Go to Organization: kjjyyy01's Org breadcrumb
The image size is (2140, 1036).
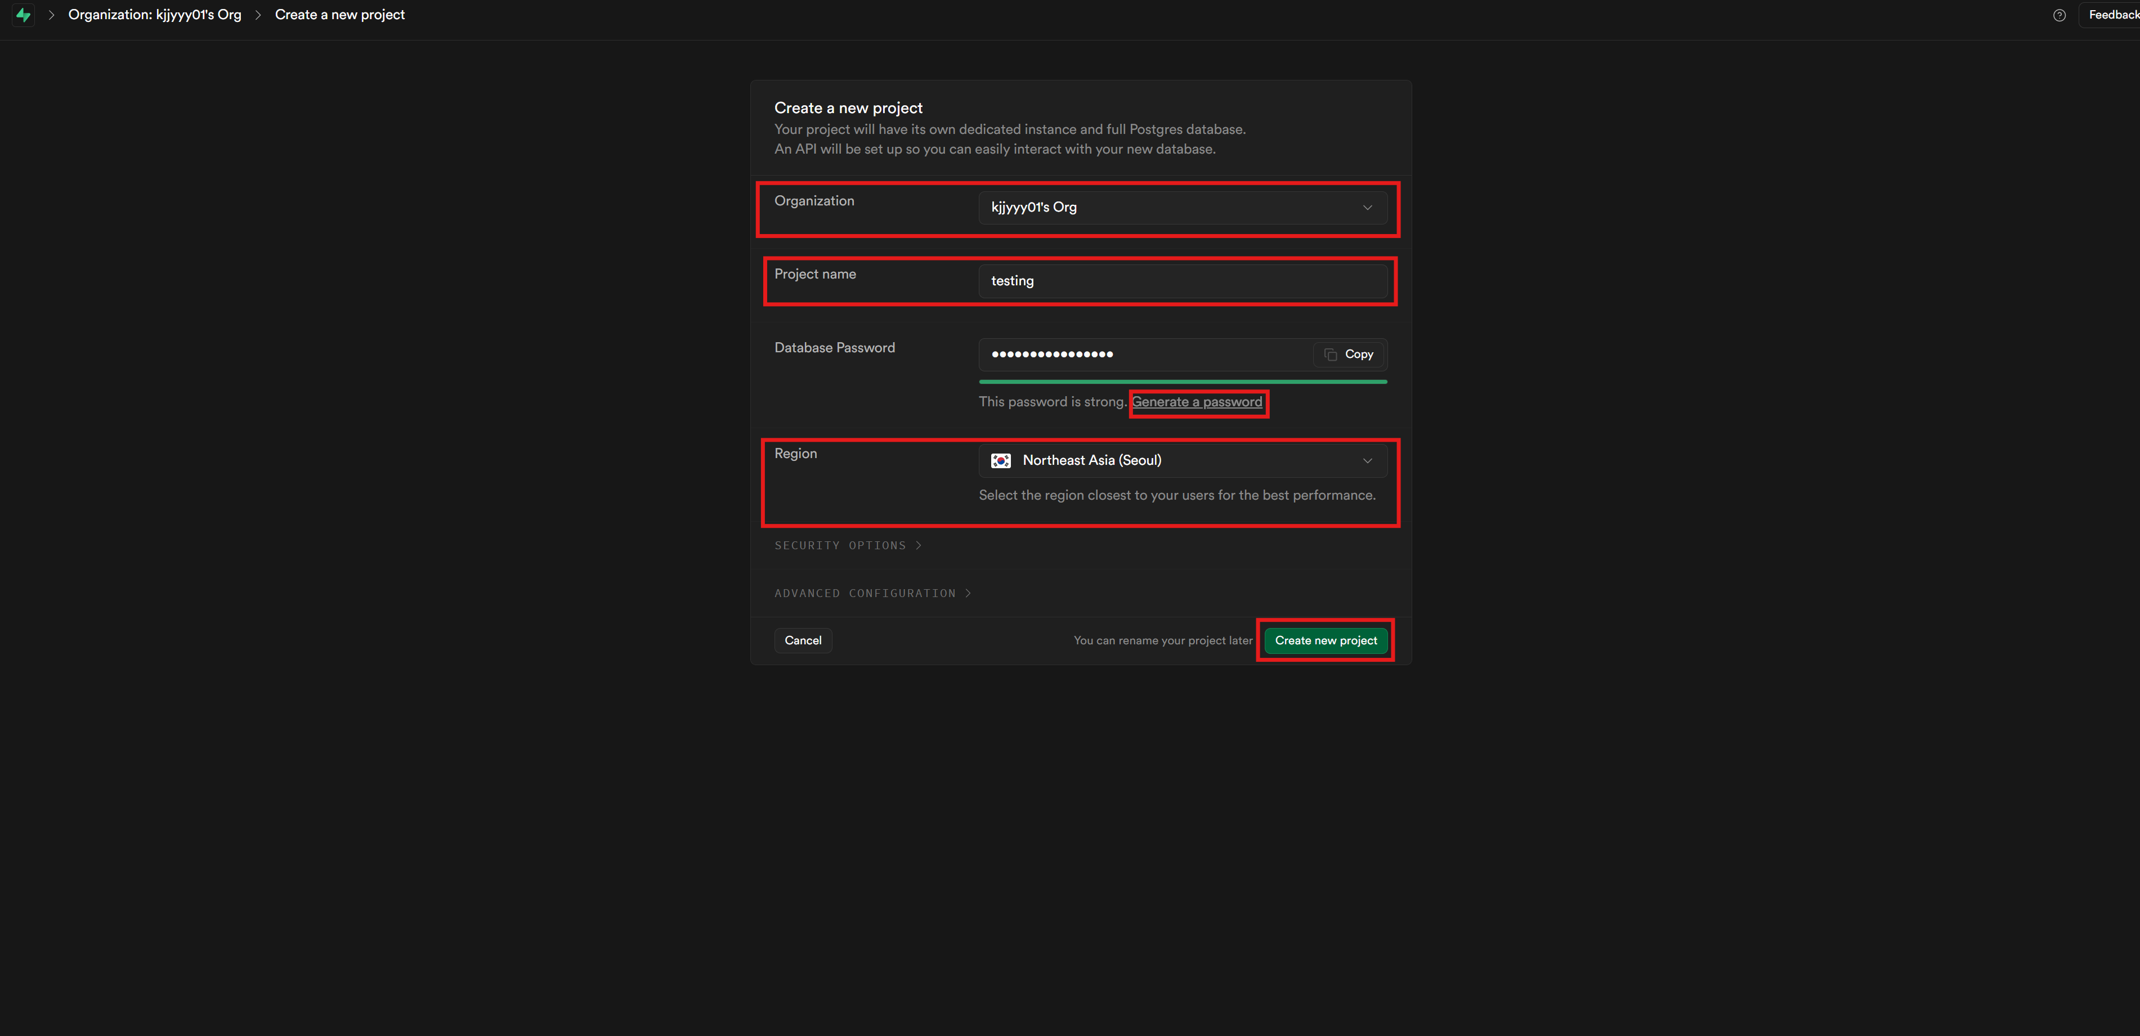[x=155, y=15]
